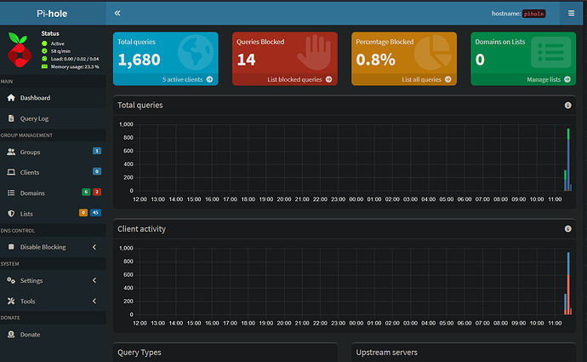
Task: Click the Tools wrench icon
Action: tap(11, 301)
